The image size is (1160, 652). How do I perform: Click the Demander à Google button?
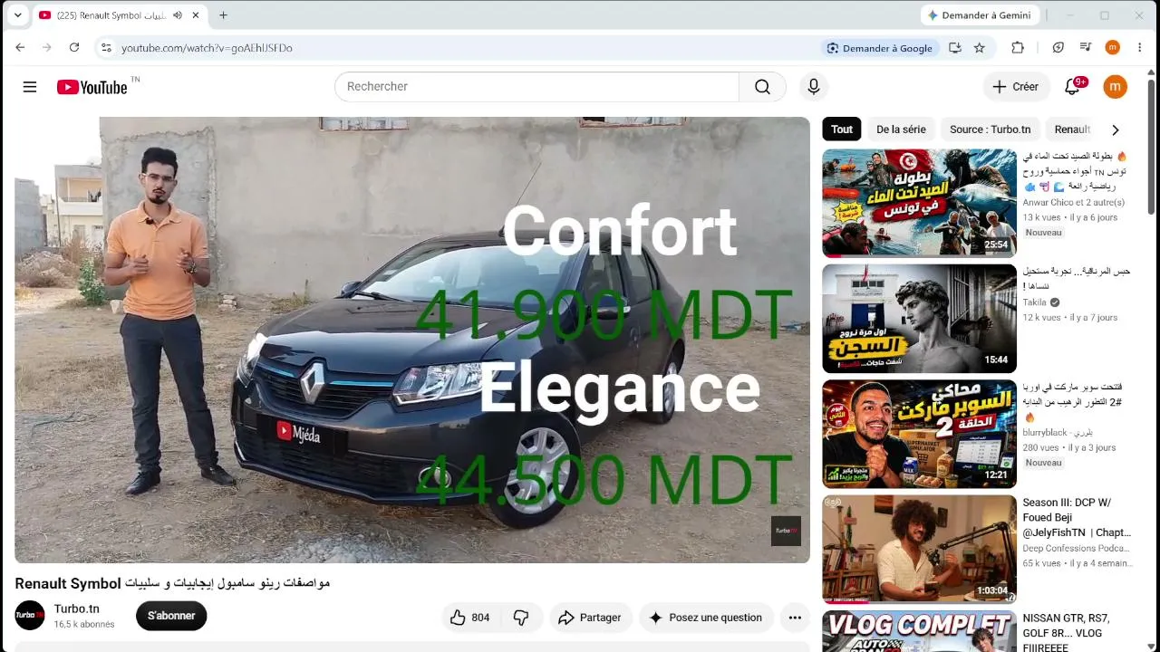pos(879,48)
